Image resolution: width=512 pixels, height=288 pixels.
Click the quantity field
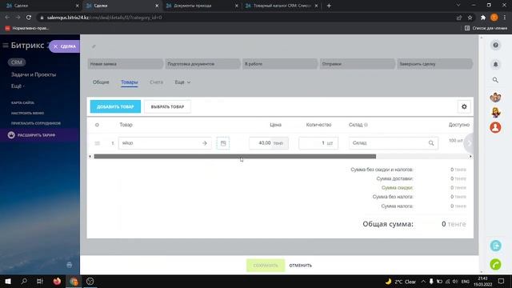click(x=318, y=143)
